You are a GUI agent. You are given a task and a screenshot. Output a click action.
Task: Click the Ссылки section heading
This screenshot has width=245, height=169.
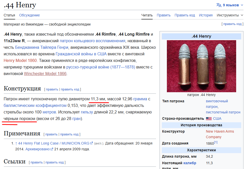point(14,161)
